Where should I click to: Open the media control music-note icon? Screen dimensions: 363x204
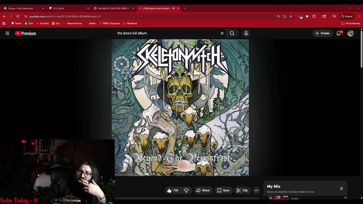pyautogui.click(x=334, y=16)
